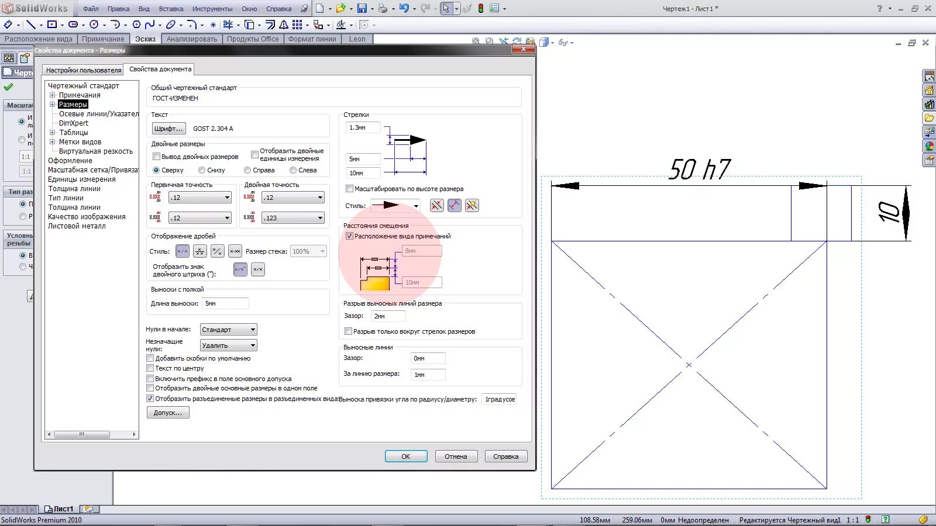
Task: Select the Smart Dimension tool in sketch toolbar
Action: 8,25
